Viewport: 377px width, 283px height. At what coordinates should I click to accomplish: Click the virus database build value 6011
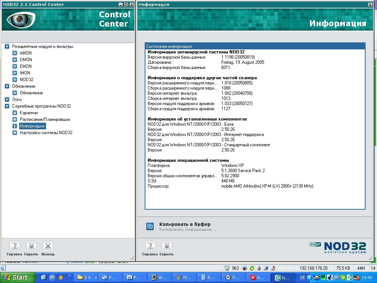pos(226,67)
